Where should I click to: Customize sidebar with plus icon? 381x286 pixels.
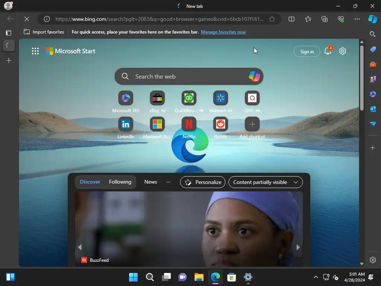(x=372, y=147)
